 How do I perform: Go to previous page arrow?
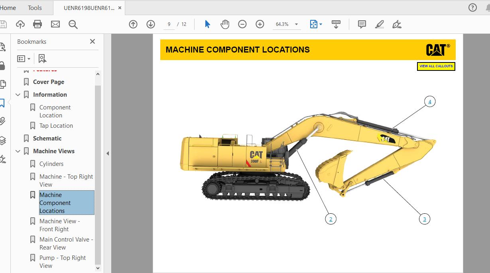tap(133, 24)
